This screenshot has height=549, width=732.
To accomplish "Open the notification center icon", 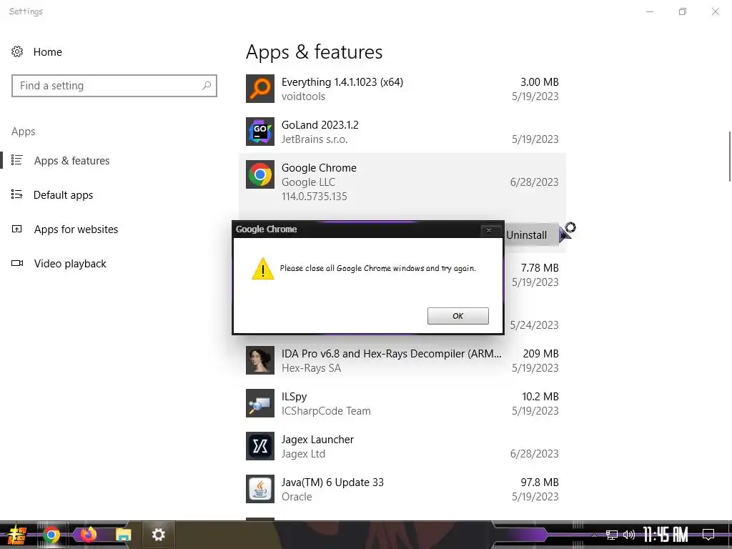I will [708, 535].
